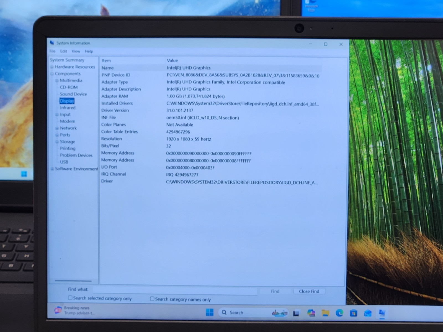Select the IRQ Channel row
Screen dimensions: 443x332
click(x=211, y=174)
